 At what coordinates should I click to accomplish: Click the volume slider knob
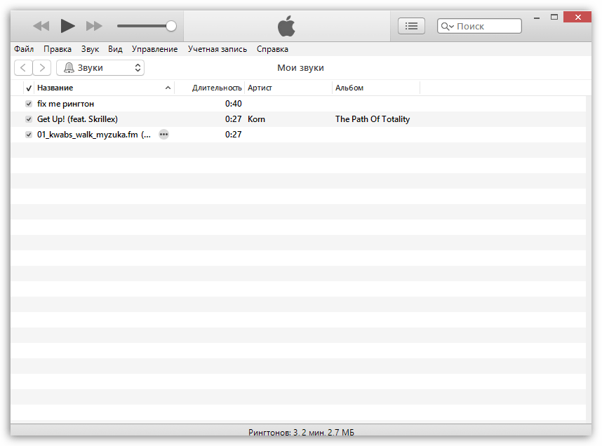pyautogui.click(x=170, y=26)
